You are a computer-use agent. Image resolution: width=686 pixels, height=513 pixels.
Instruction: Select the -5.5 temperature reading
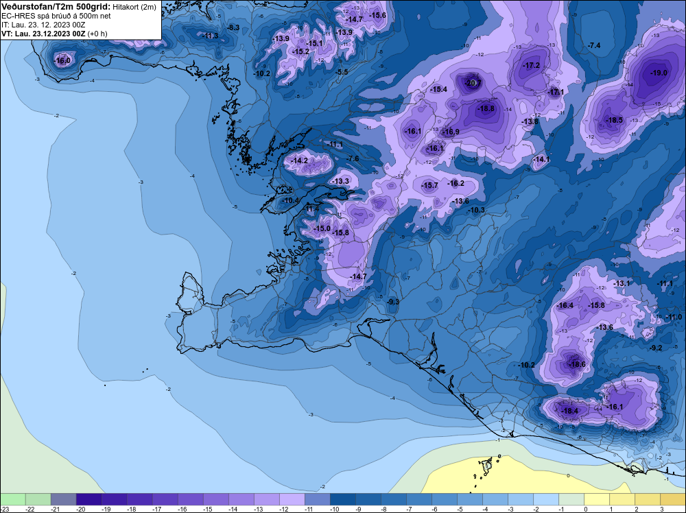point(342,72)
